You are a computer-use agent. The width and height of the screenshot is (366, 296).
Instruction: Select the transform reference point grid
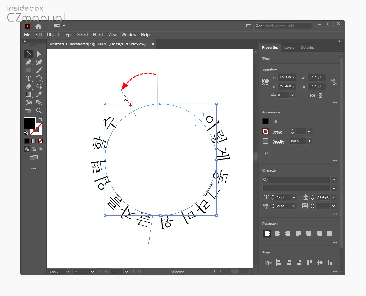click(266, 82)
